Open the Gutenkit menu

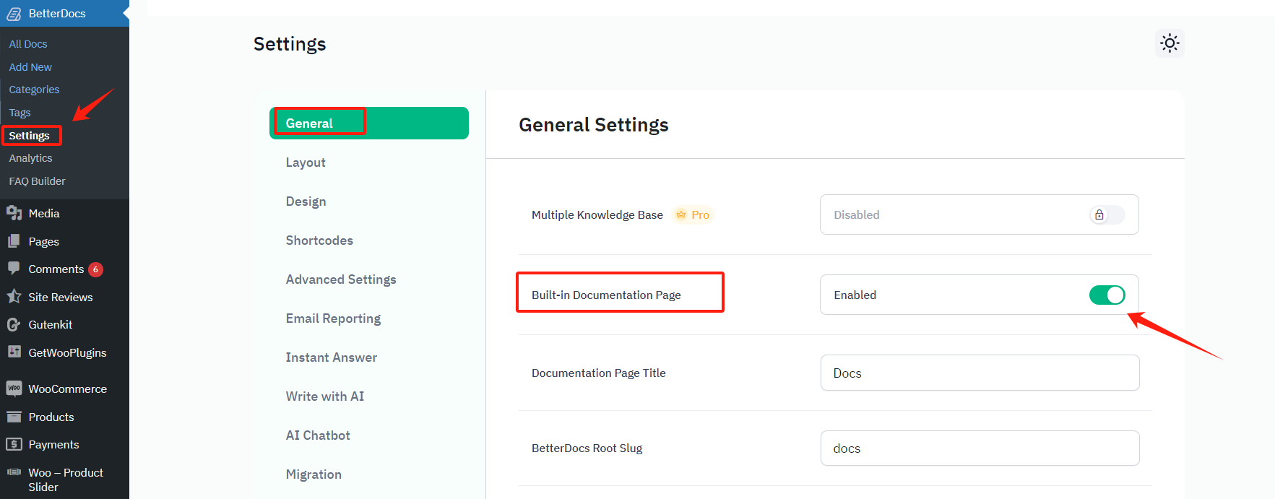pyautogui.click(x=64, y=325)
